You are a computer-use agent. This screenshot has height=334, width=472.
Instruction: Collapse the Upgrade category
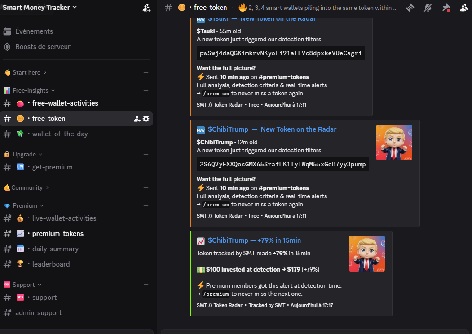coord(24,154)
